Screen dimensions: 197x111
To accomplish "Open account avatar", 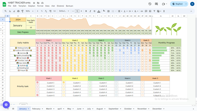I will [192, 4].
